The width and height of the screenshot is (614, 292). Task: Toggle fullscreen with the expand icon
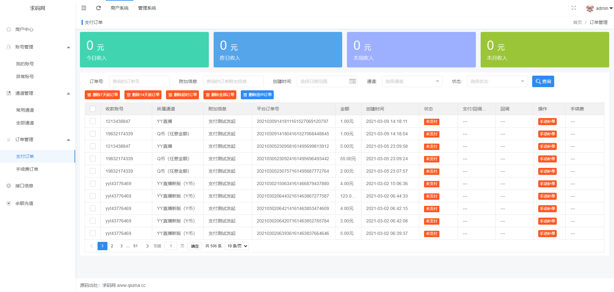tap(574, 8)
